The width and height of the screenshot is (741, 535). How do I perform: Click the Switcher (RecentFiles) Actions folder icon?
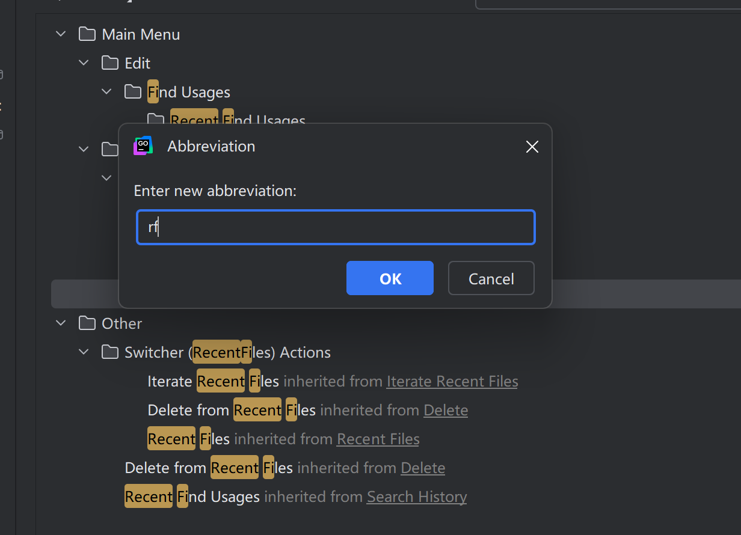(110, 352)
